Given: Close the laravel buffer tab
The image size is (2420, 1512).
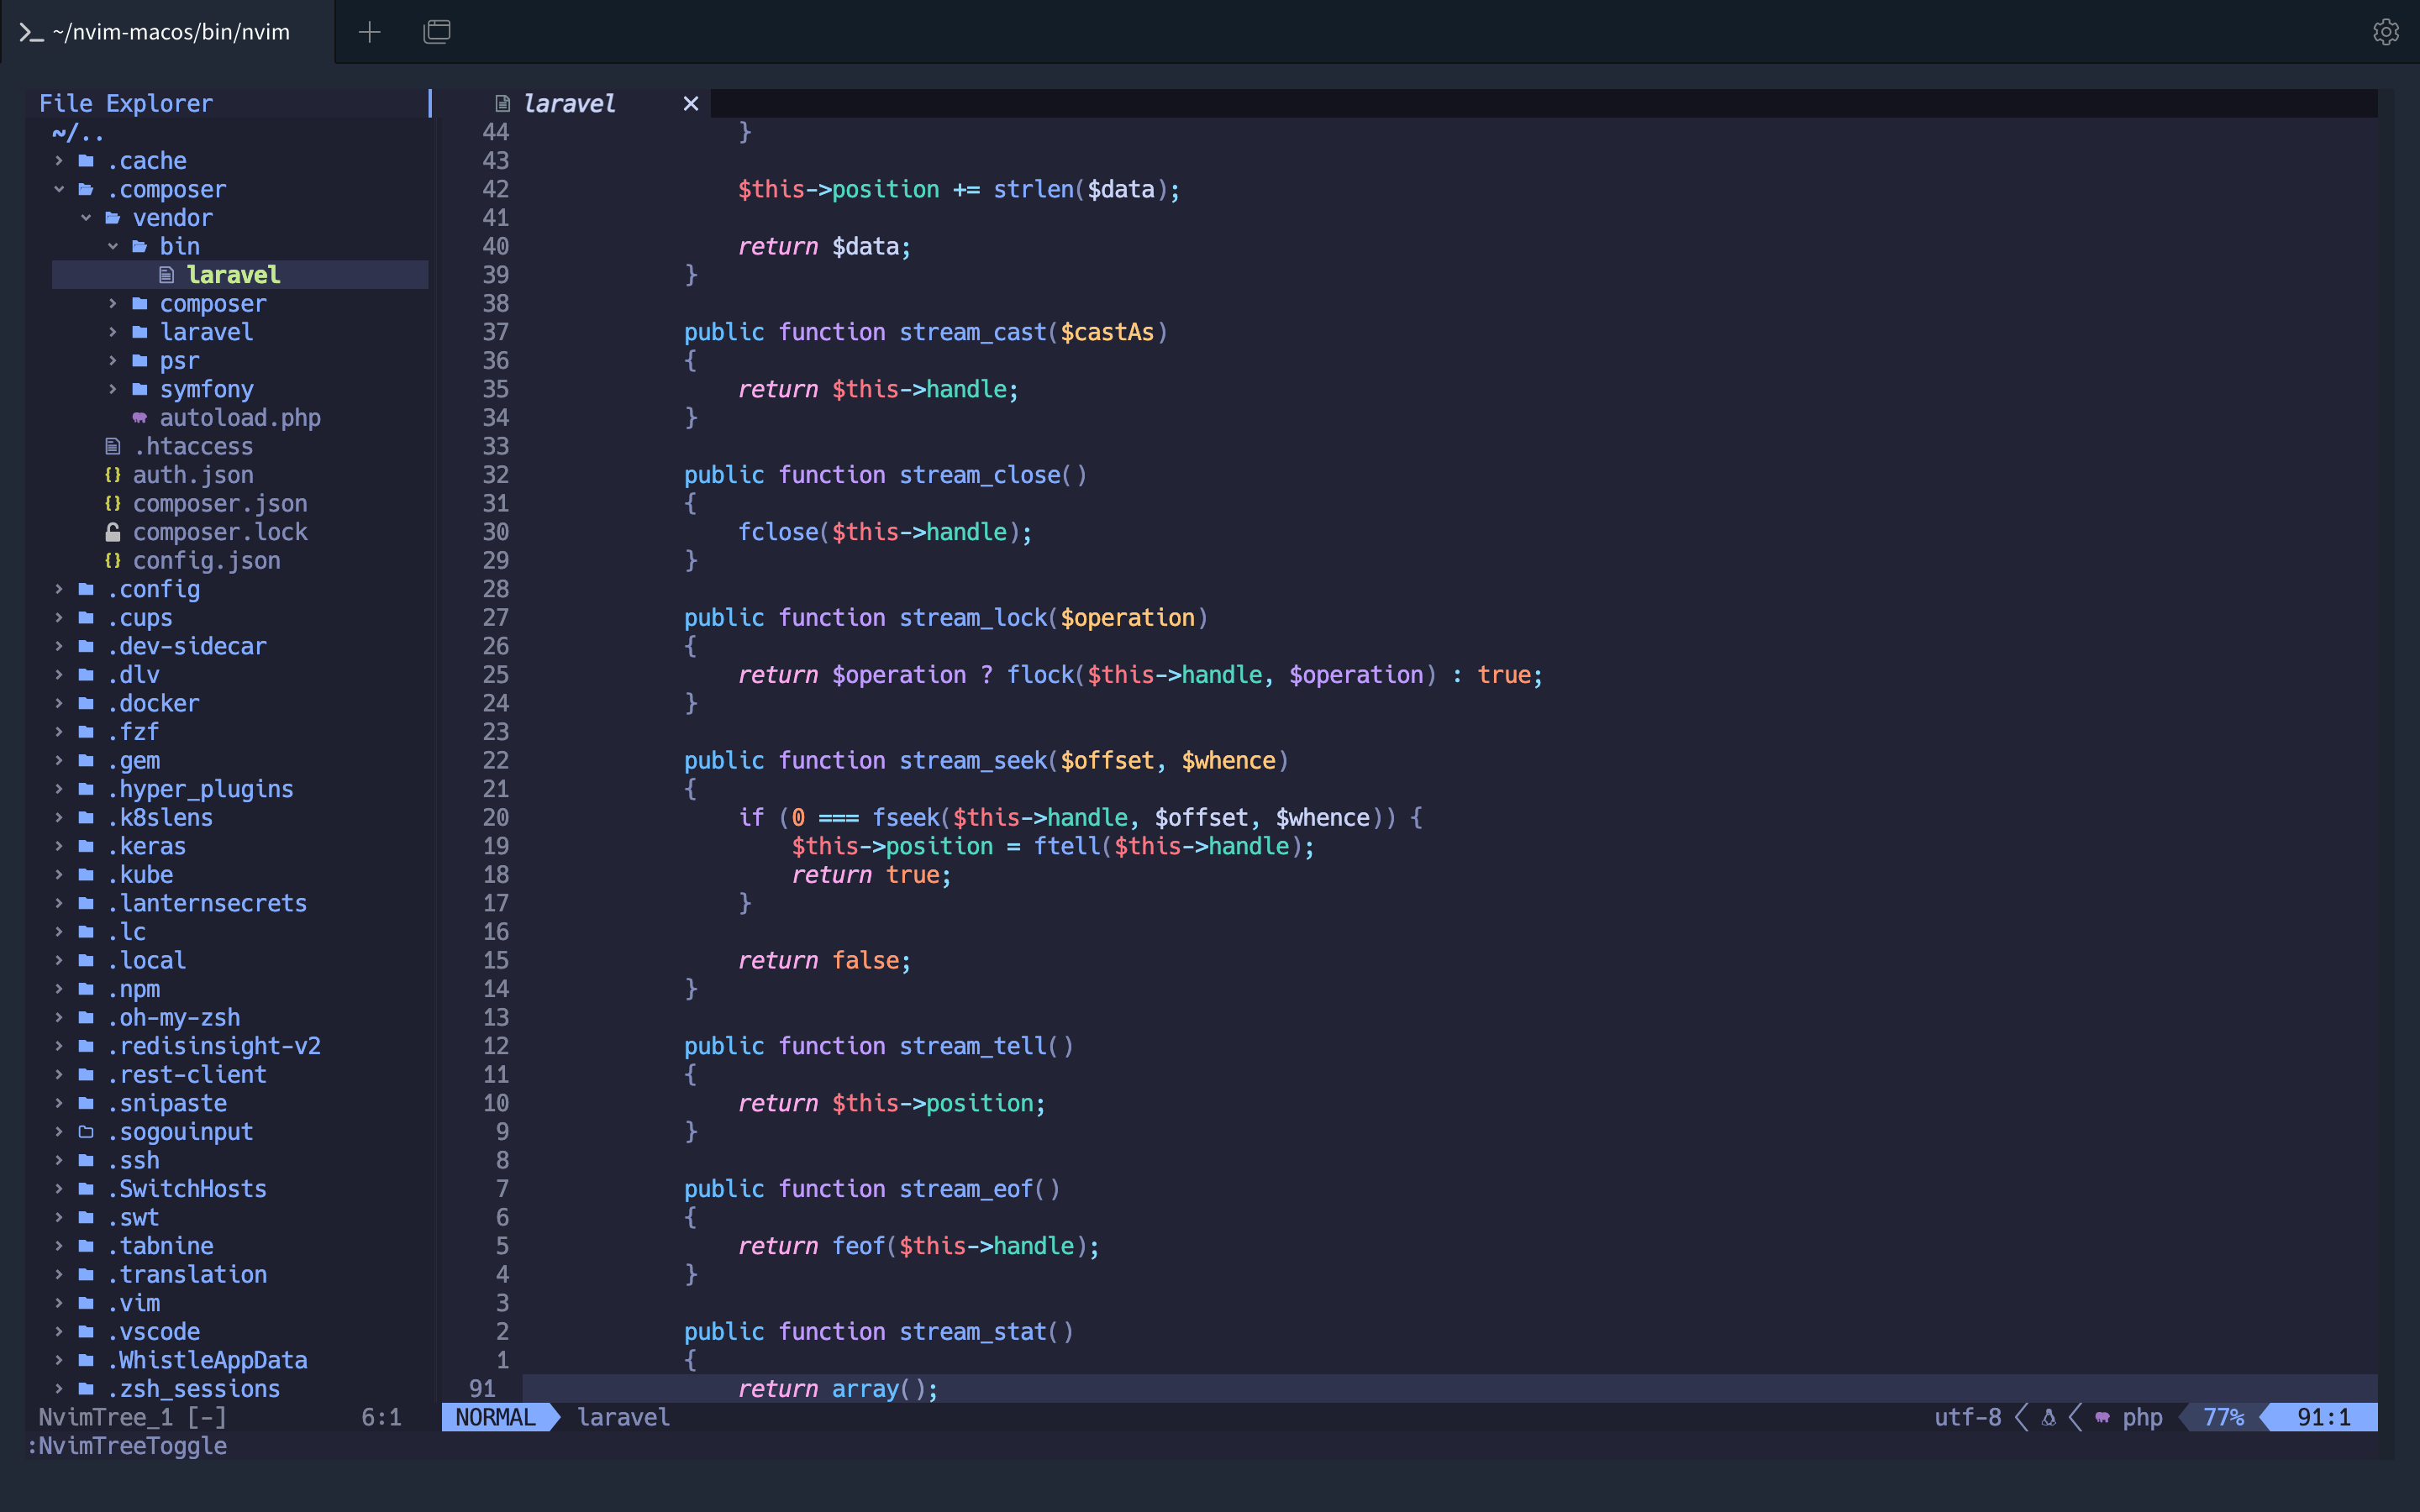Looking at the screenshot, I should 690,104.
